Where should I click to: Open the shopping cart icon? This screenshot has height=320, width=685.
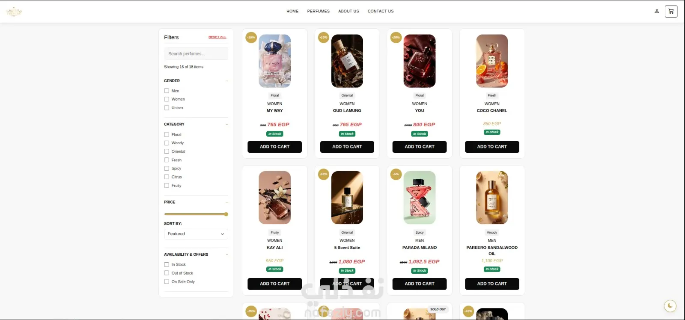[671, 11]
